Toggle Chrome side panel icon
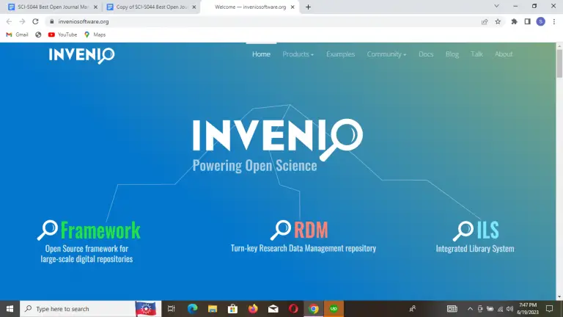Screen dimensions: 563x317 click(x=527, y=21)
